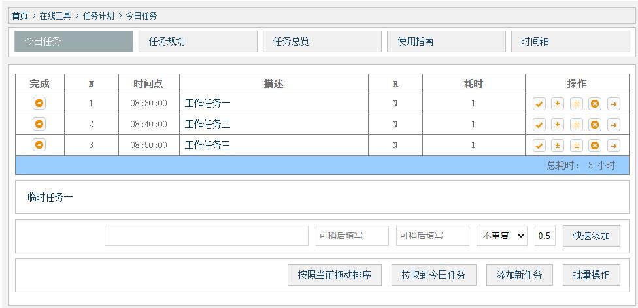Screen dimensions: 638x308
Task: Click 工作任务三 description cell
Action: pos(274,145)
